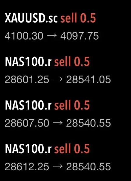Tap sell 0.5 on the 28607.50 trade
Screen dimensions: 131x181
pos(72,105)
